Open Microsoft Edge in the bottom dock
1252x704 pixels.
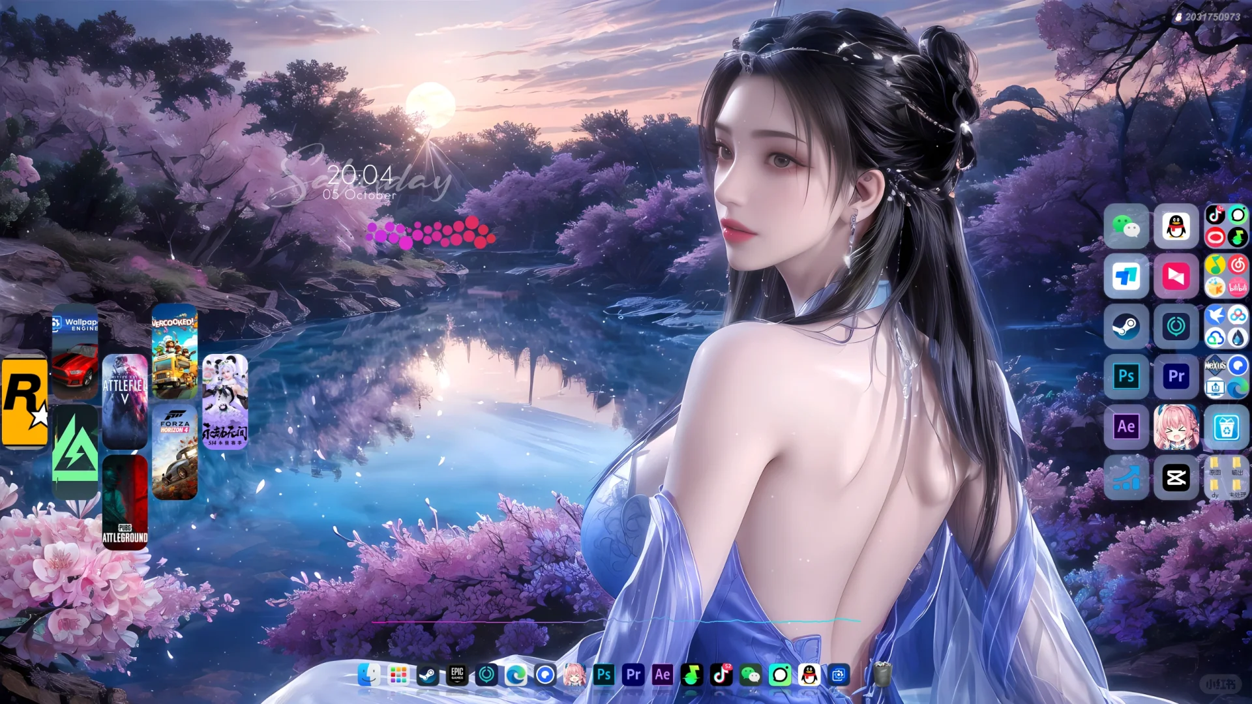(x=516, y=675)
